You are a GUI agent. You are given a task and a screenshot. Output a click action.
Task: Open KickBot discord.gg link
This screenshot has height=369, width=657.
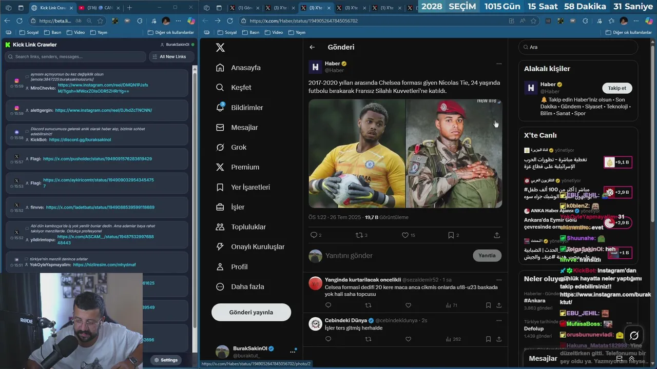point(80,140)
